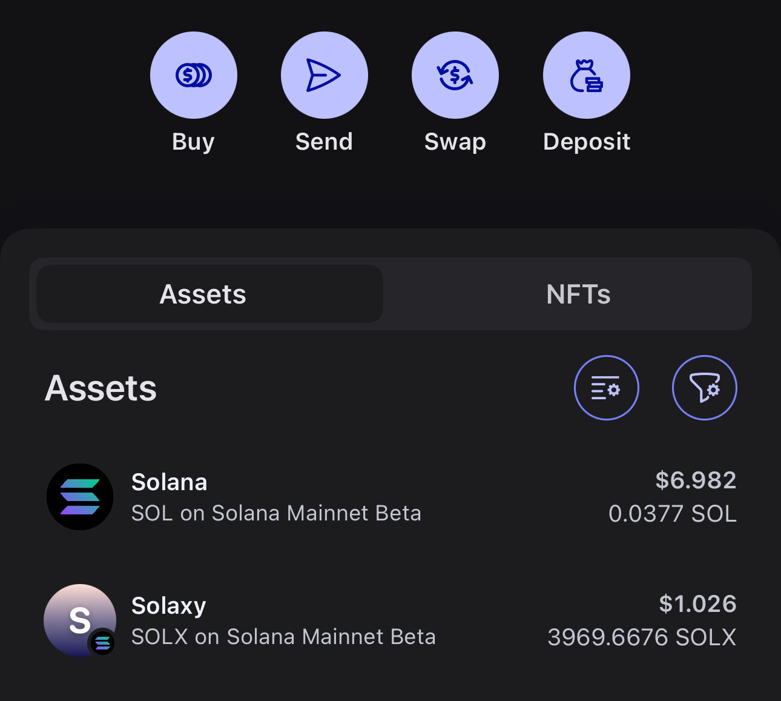Open the Solana asset row

tap(391, 497)
